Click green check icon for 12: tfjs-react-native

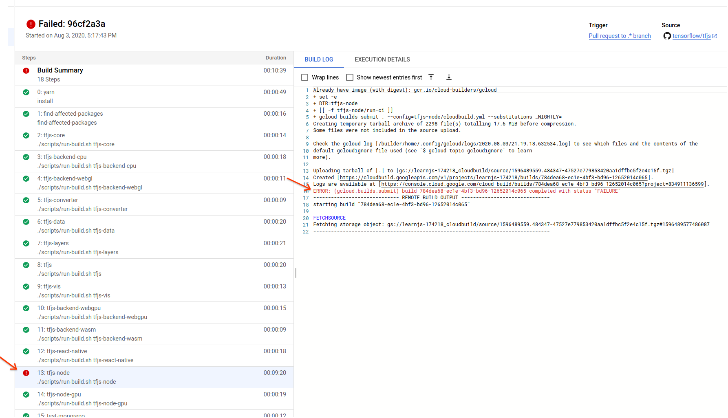tap(26, 351)
